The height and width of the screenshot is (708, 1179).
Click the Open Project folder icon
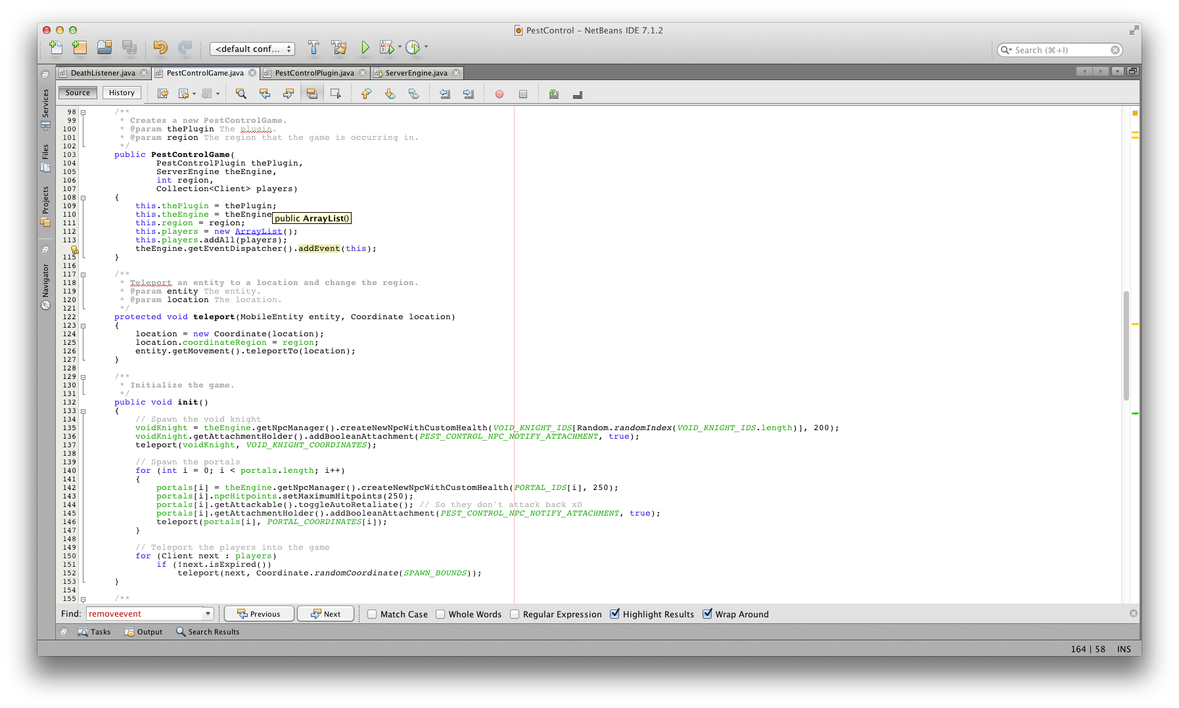click(104, 47)
